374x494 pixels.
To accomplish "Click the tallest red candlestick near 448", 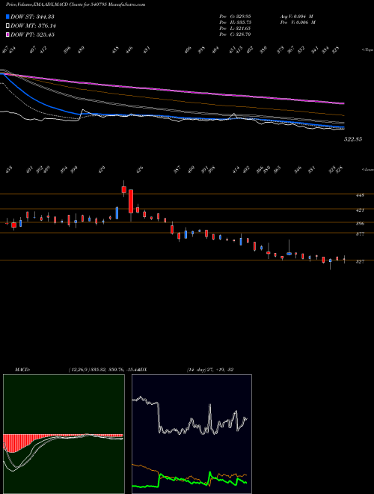I will (131, 201).
